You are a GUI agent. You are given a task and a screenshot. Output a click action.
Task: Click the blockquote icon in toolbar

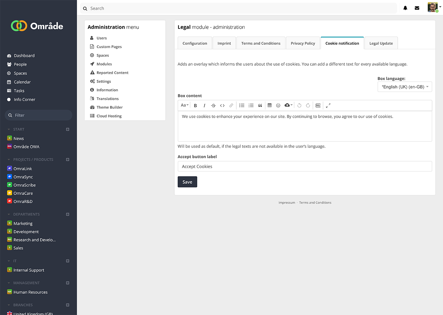pos(260,106)
